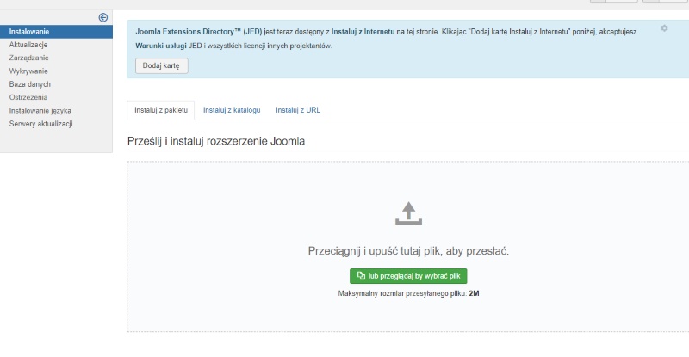Switch to the Instaluj z katalogu tab
The width and height of the screenshot is (689, 357).
tap(232, 110)
